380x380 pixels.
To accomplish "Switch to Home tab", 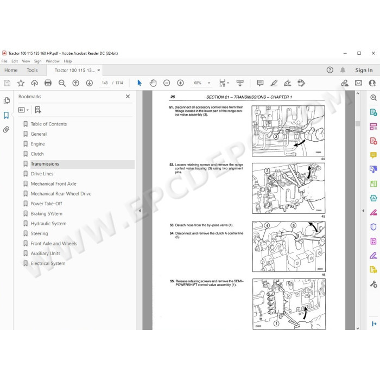I will [x=11, y=70].
